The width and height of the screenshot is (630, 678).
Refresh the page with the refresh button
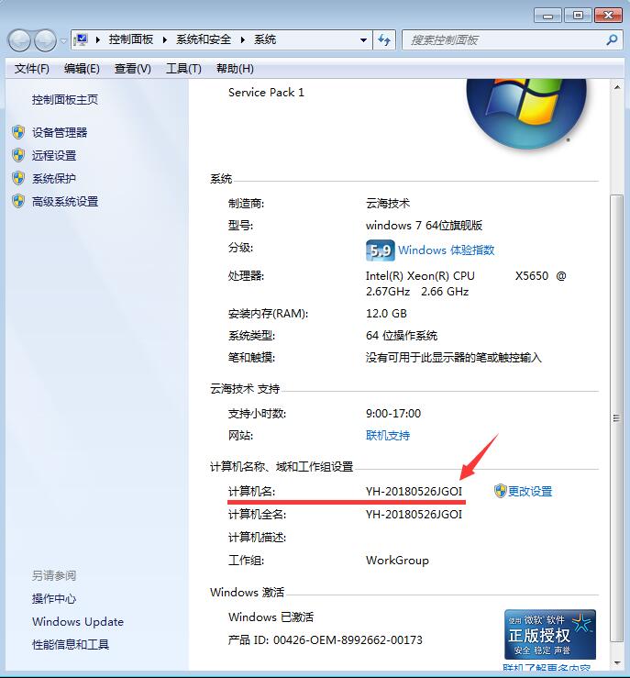384,40
